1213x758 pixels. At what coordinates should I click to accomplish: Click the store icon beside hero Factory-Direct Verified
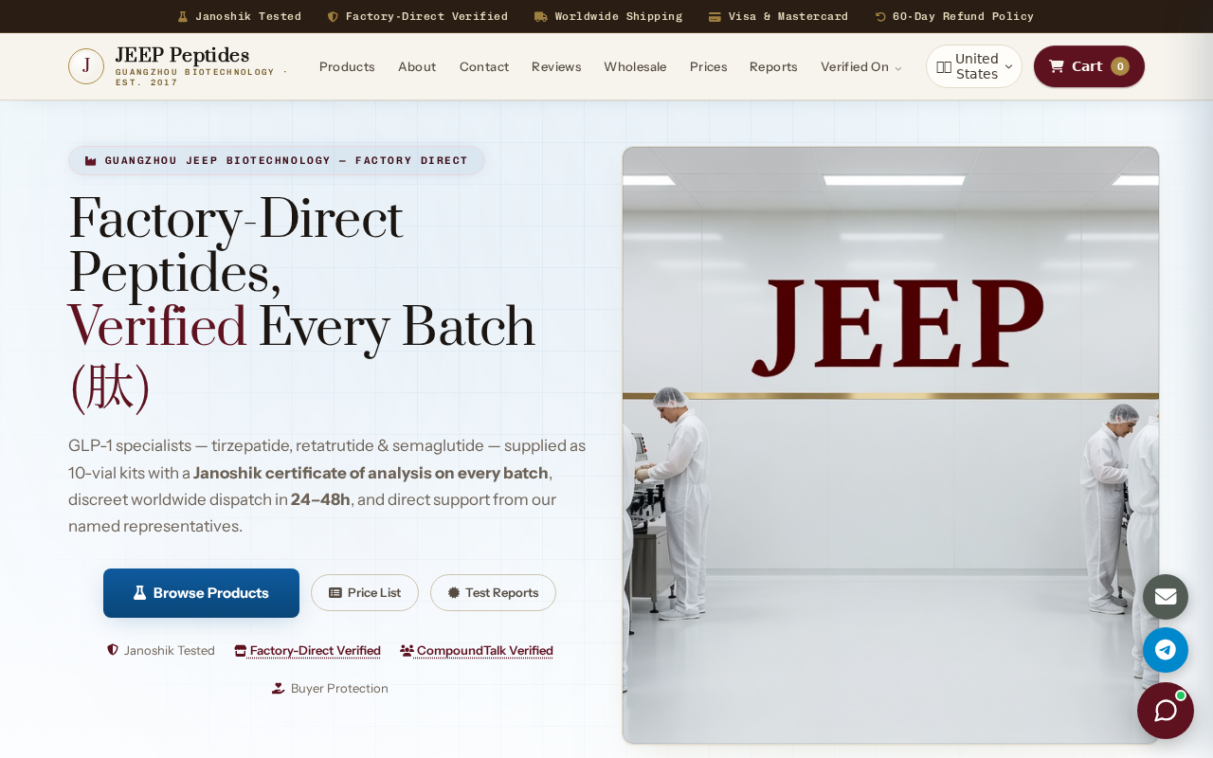pos(241,651)
